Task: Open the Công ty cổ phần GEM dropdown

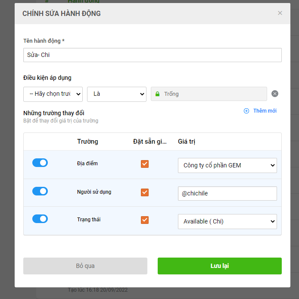Action: tap(227, 165)
